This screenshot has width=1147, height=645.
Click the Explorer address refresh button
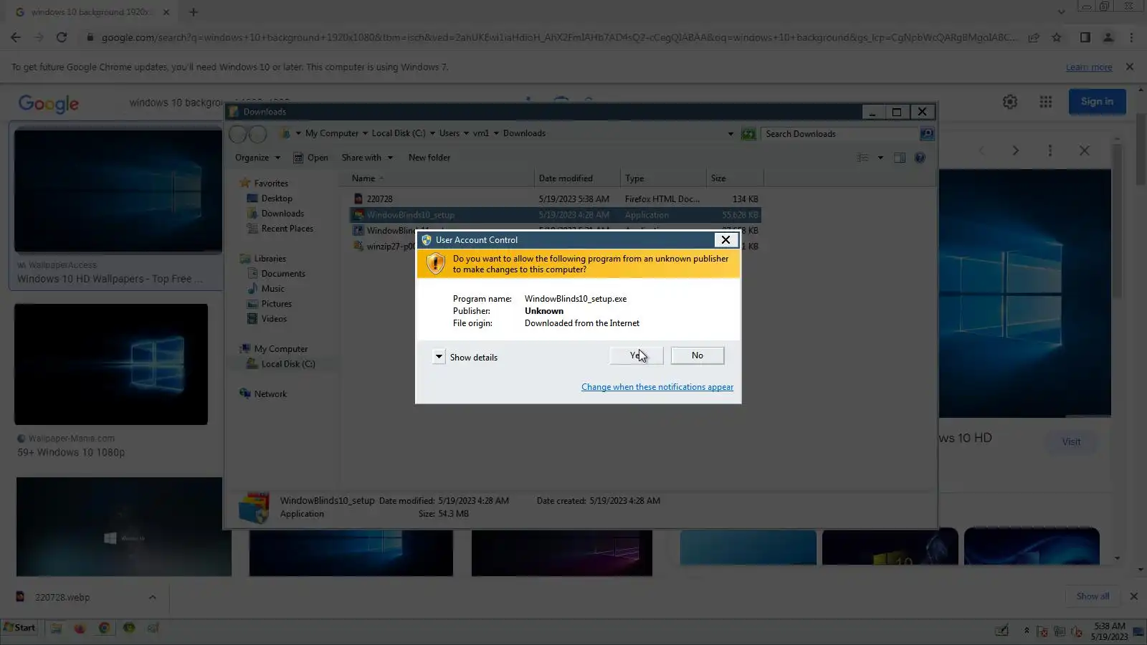(x=748, y=134)
